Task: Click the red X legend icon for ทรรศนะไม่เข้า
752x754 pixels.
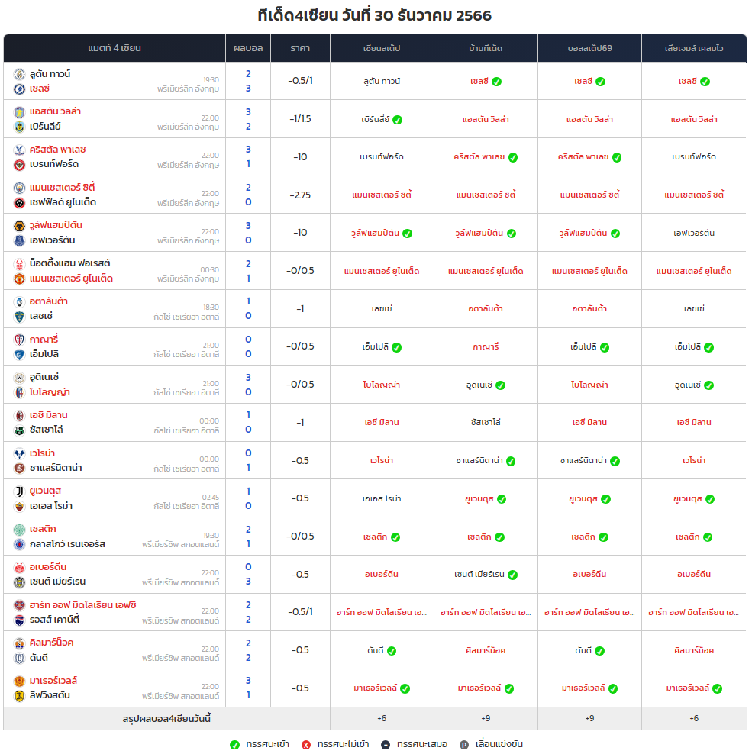Action: pyautogui.click(x=306, y=744)
